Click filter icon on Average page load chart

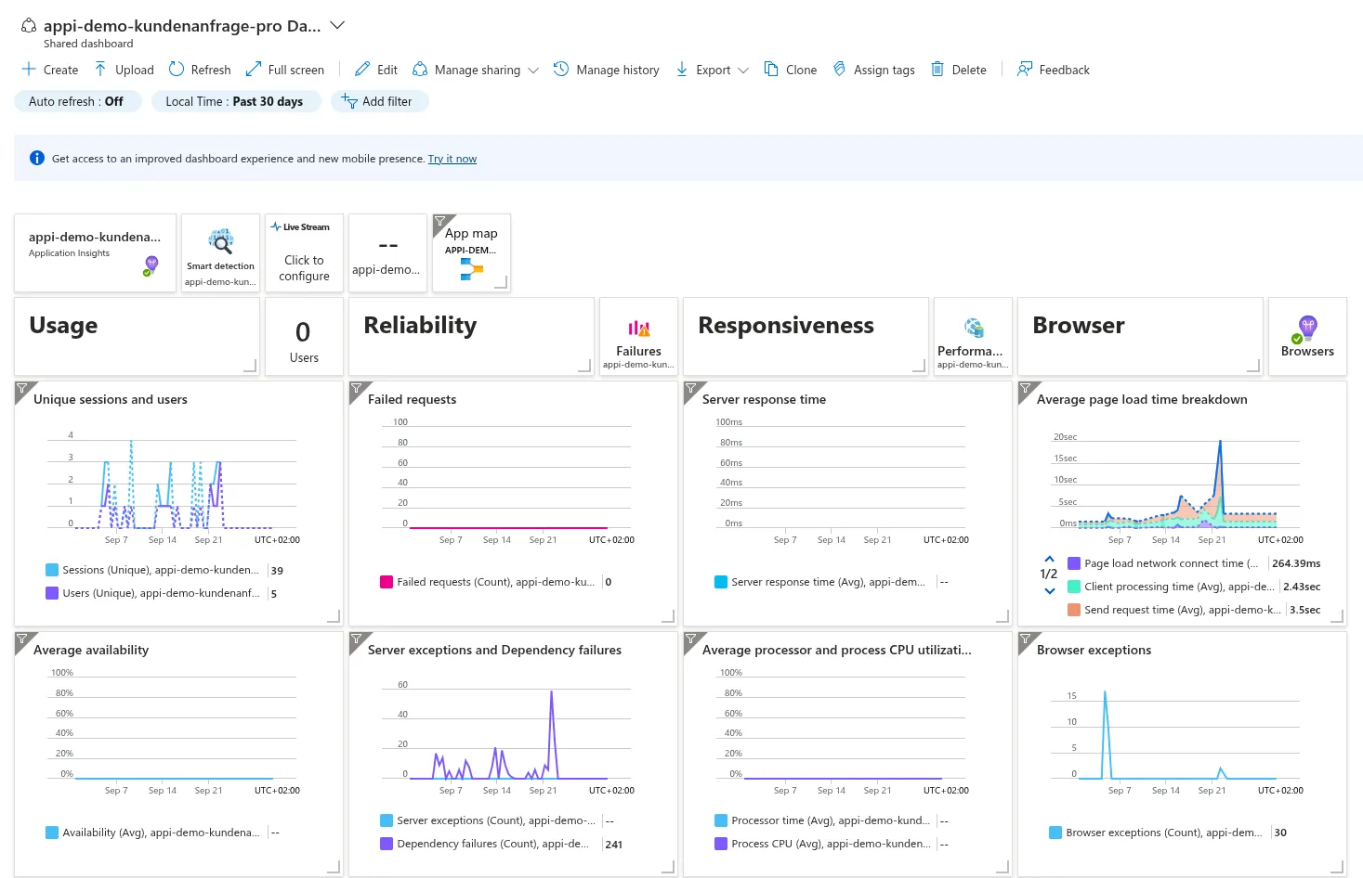[1026, 389]
